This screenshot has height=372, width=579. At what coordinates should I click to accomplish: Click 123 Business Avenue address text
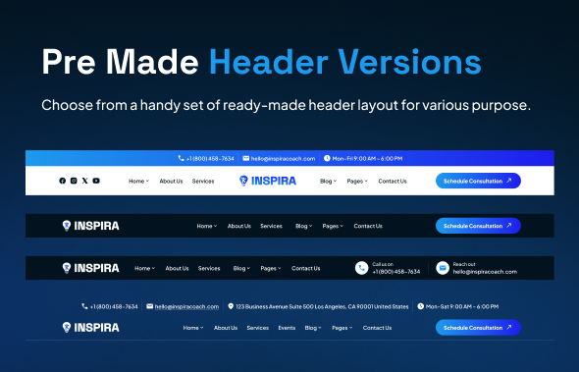point(322,306)
